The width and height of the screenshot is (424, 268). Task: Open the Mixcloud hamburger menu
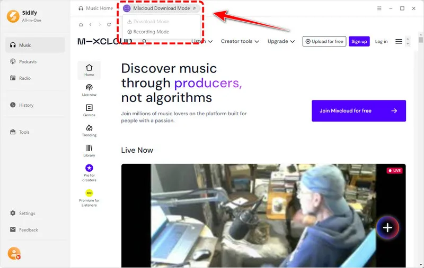coord(399,41)
